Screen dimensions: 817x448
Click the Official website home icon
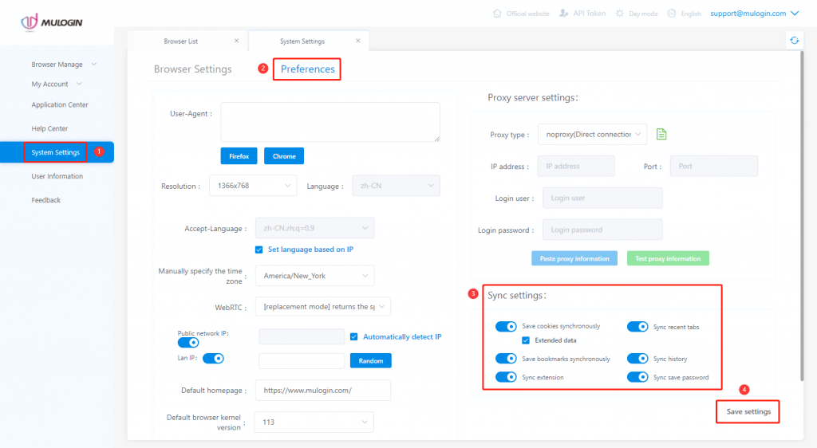pos(497,14)
